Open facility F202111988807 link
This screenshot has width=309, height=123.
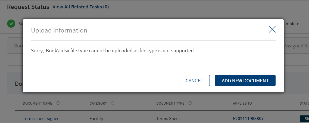coord(248,118)
